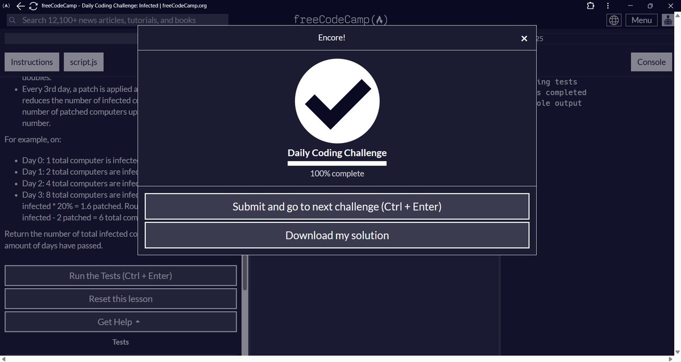Switch to the Instructions tab
The height and width of the screenshot is (362, 681).
tap(31, 61)
